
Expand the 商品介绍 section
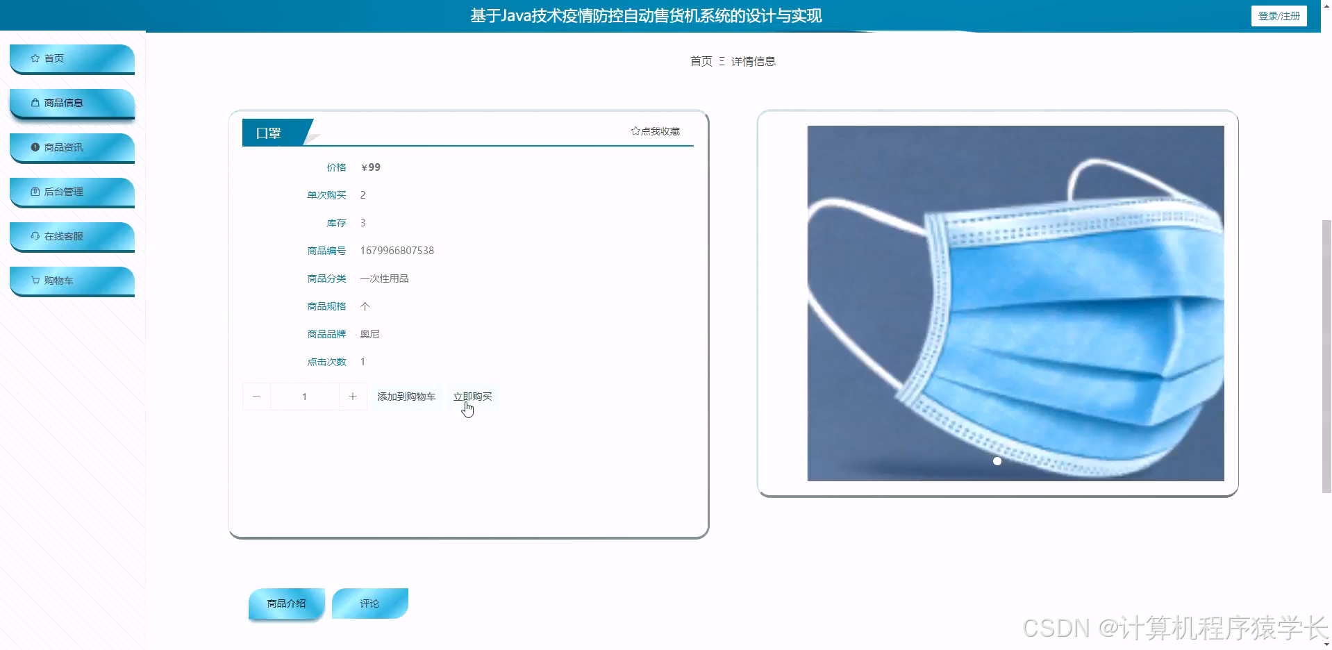285,603
